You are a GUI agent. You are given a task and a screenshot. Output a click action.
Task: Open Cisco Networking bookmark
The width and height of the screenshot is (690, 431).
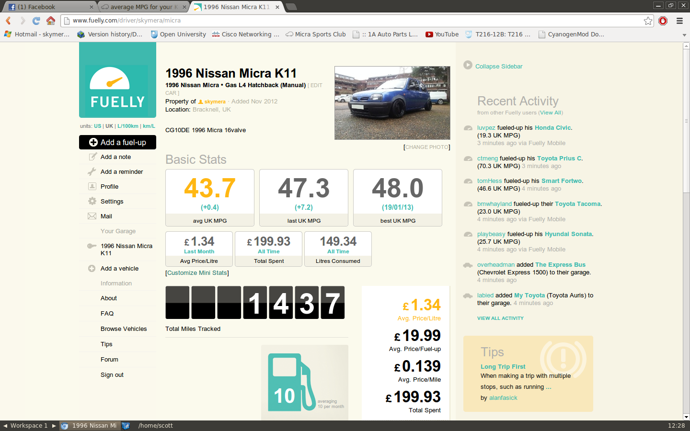246,34
